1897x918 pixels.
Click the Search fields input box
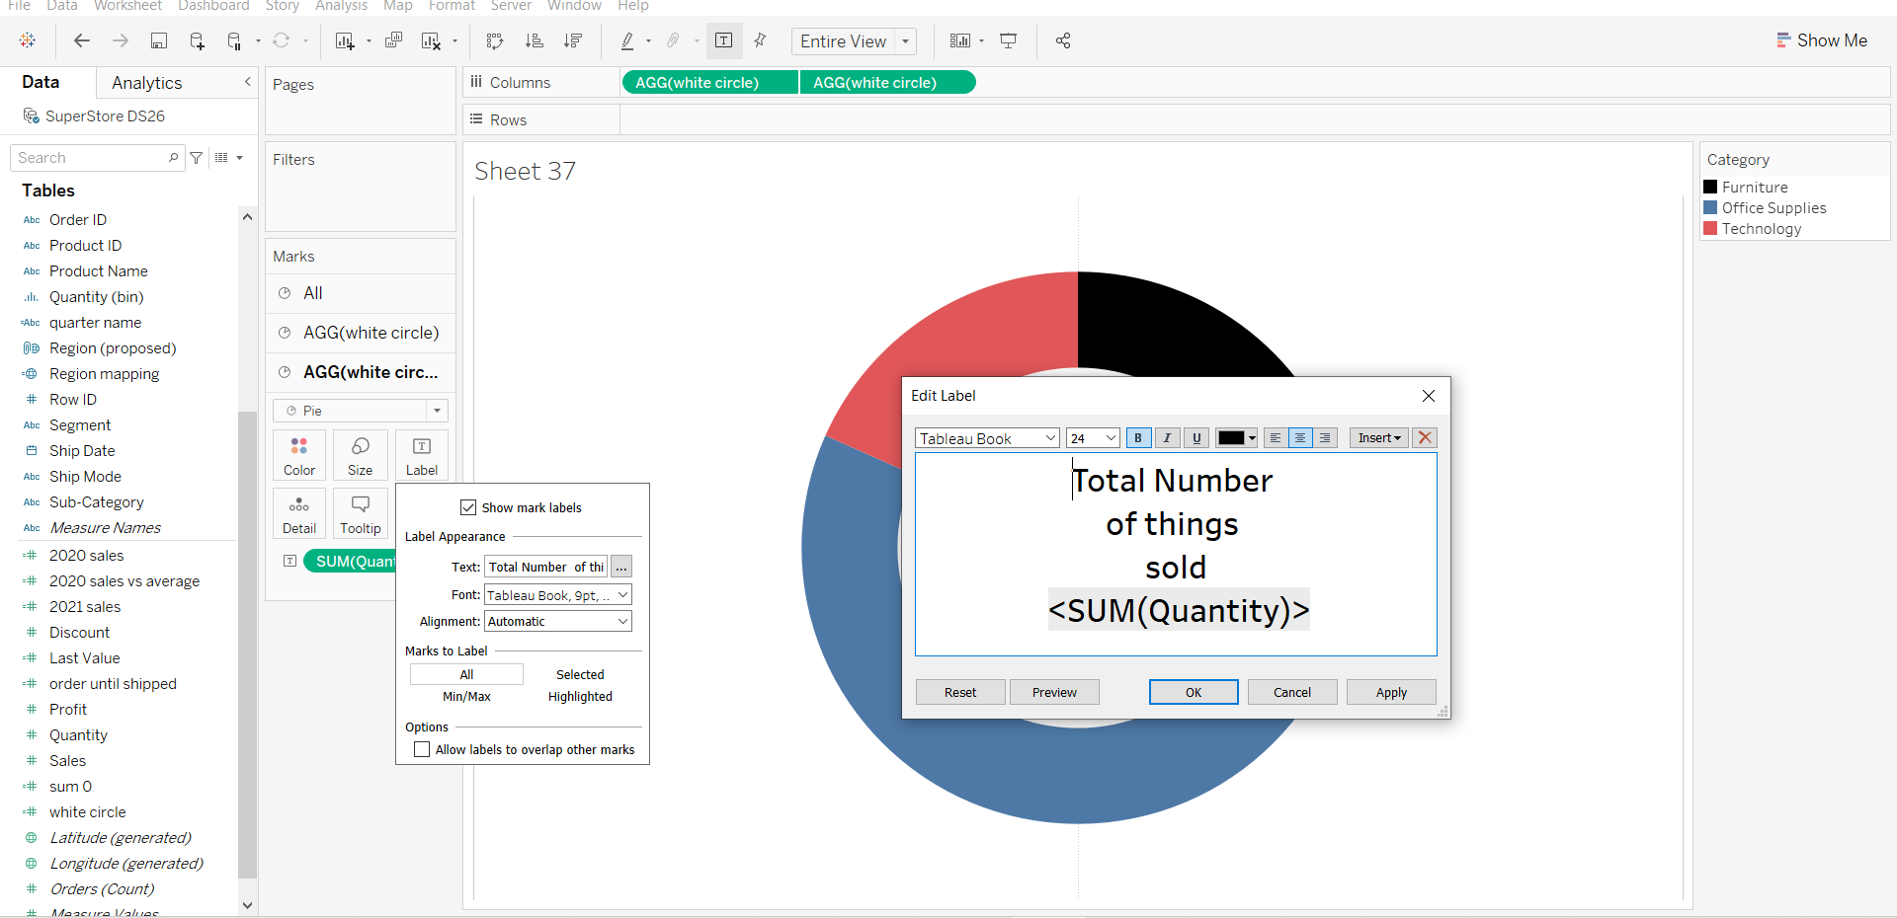[x=97, y=158]
